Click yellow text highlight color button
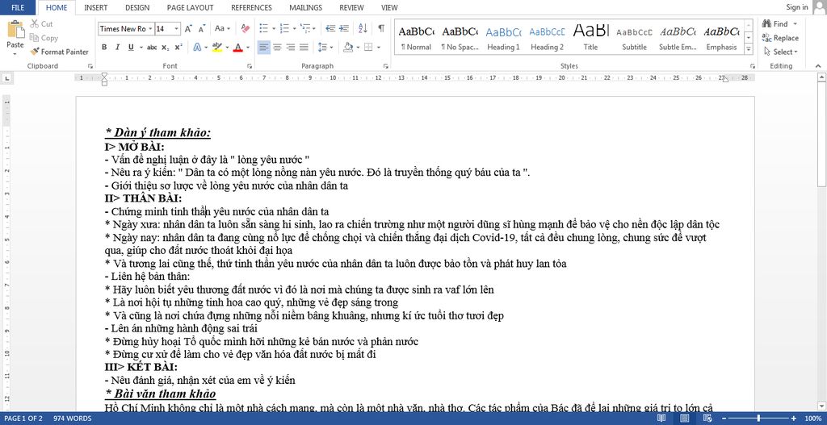This screenshot has height=425, width=827. pyautogui.click(x=216, y=48)
